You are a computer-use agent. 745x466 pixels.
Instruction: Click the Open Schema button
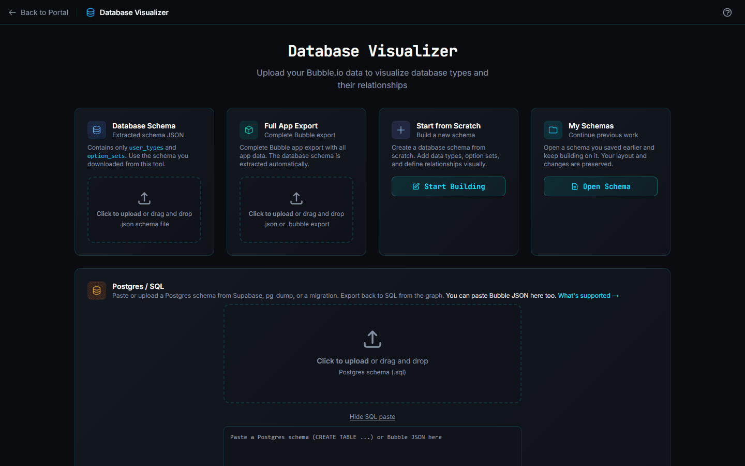coord(601,186)
